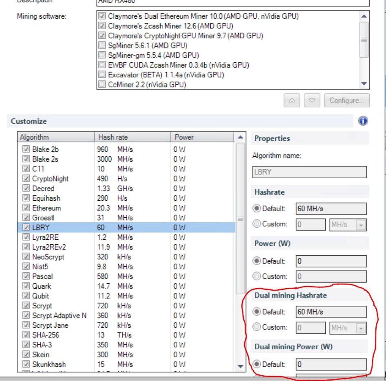Click the 3000 MH/s hash rate for Blake 2s
The width and height of the screenshot is (386, 381).
pos(115,159)
